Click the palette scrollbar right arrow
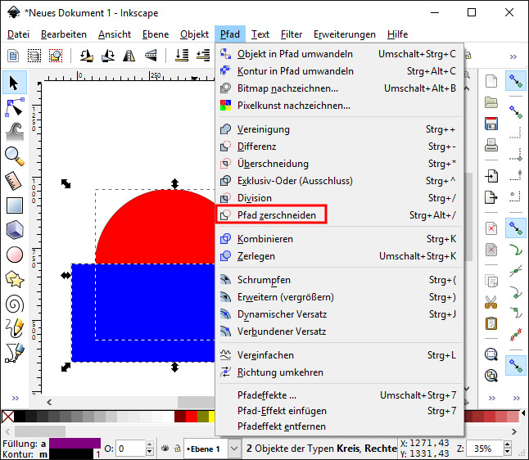This screenshot has width=529, height=460. point(513,431)
